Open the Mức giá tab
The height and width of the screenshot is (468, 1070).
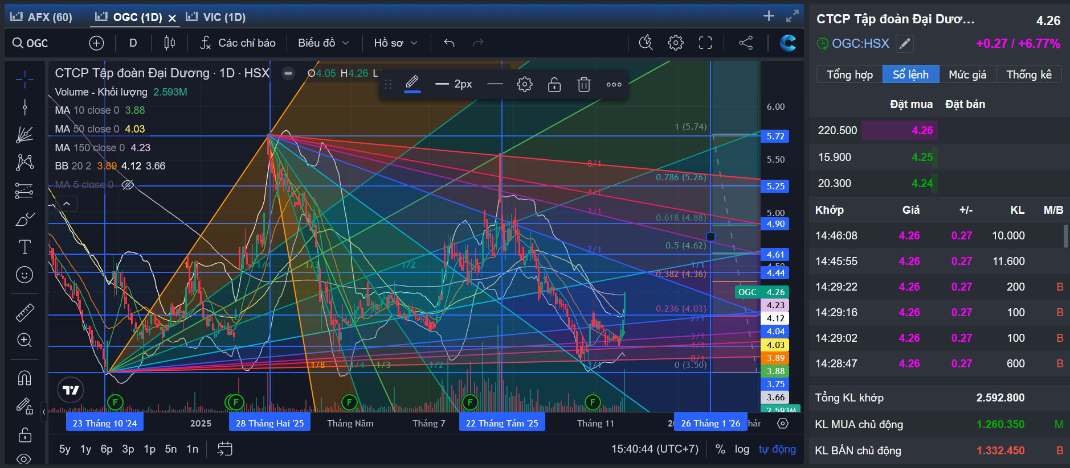[967, 74]
